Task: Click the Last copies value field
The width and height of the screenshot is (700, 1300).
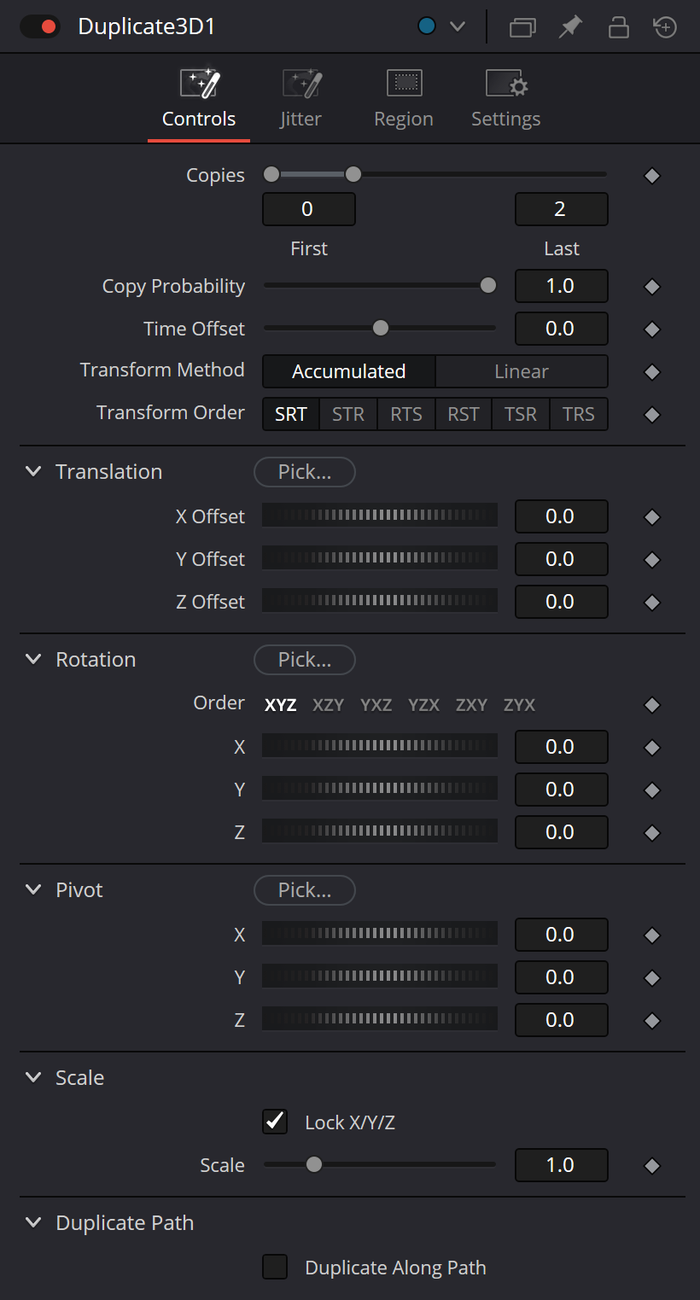Action: (561, 209)
